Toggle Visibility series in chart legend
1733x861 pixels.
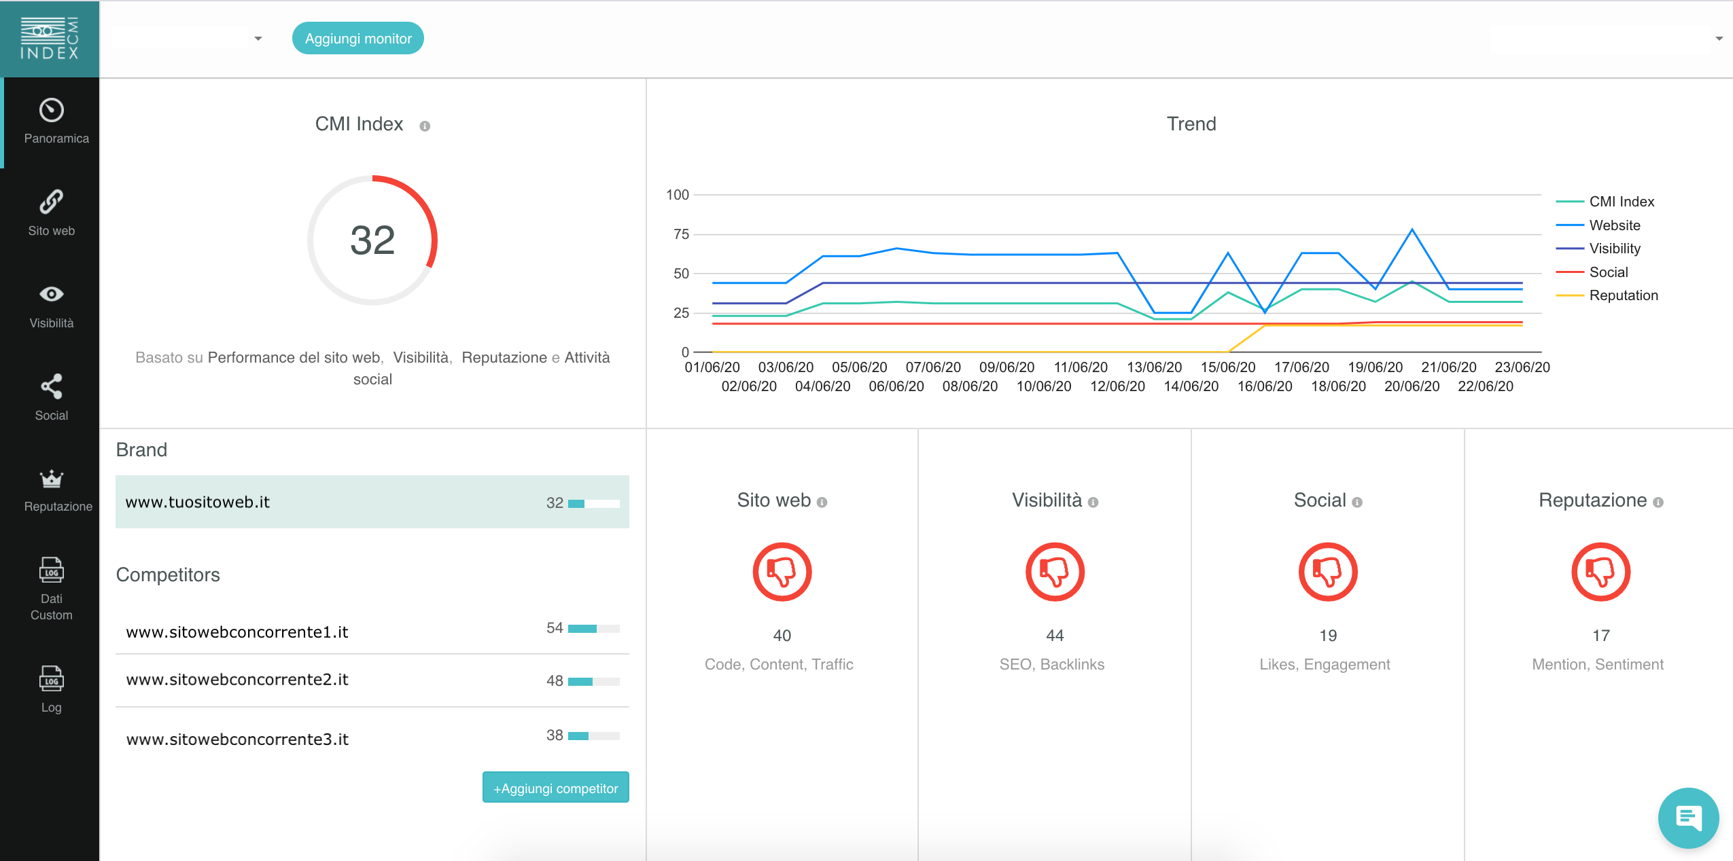1614,249
